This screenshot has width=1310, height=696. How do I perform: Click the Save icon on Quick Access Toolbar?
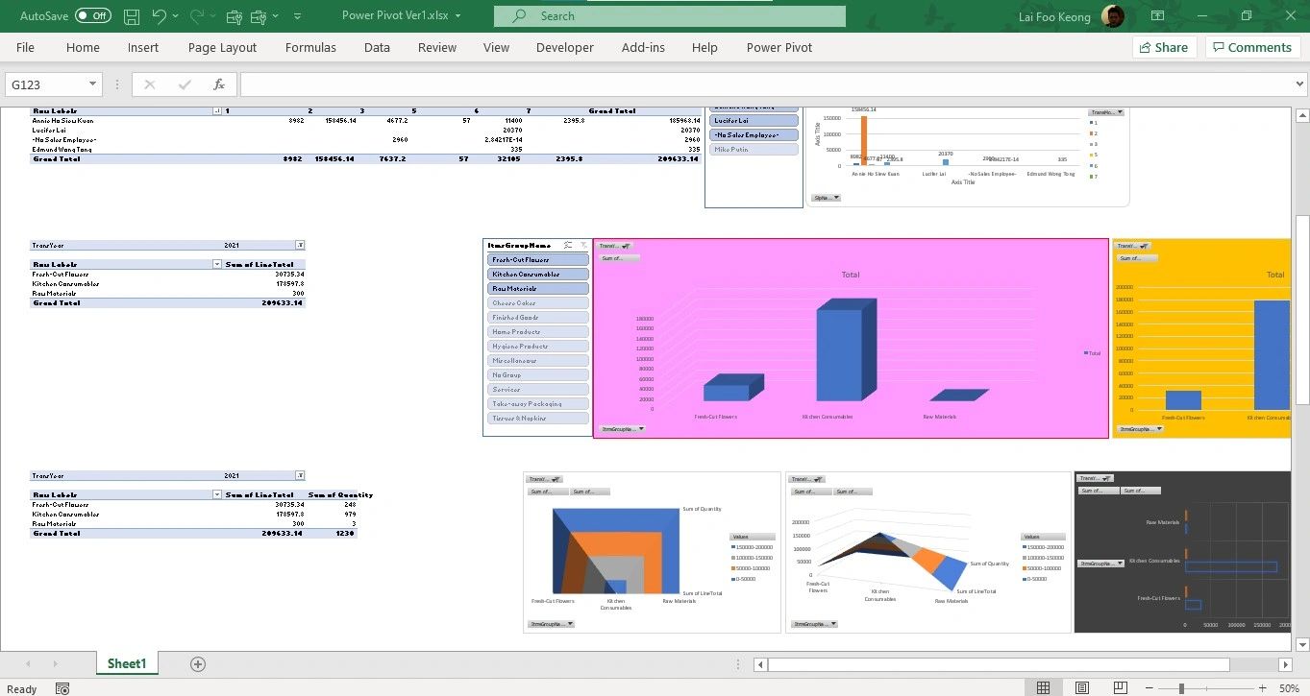point(131,13)
